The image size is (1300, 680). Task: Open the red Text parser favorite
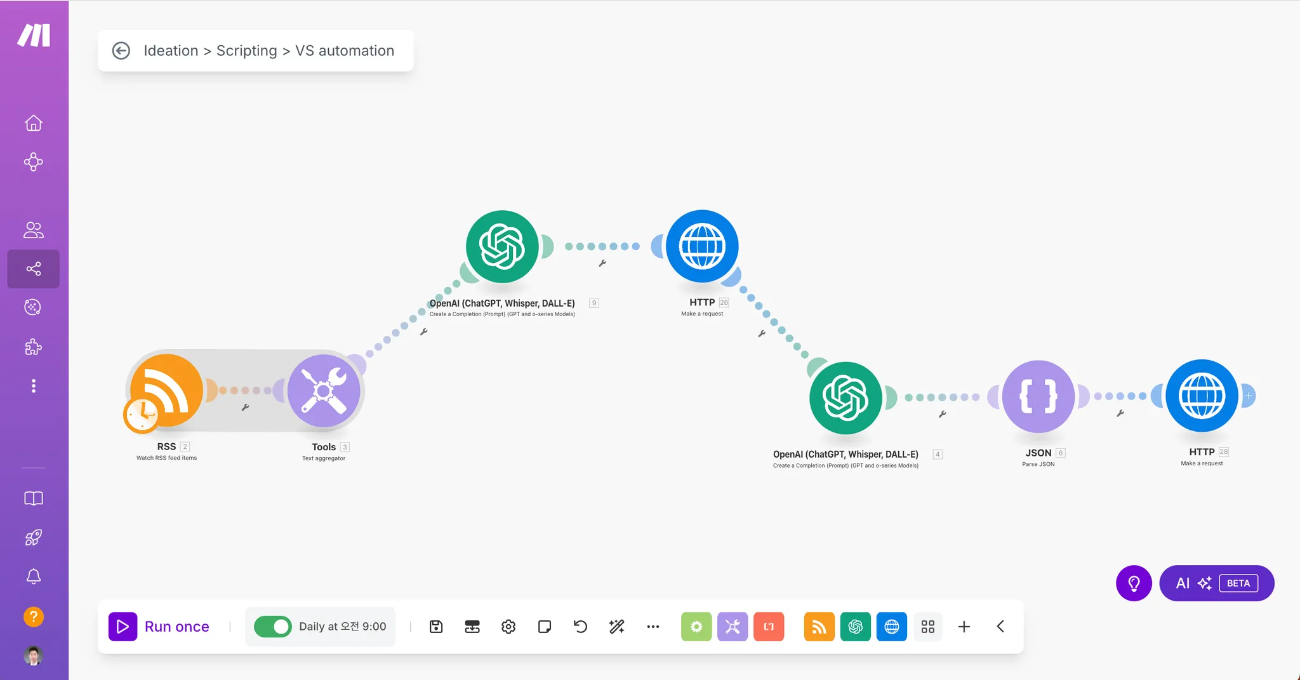point(769,627)
